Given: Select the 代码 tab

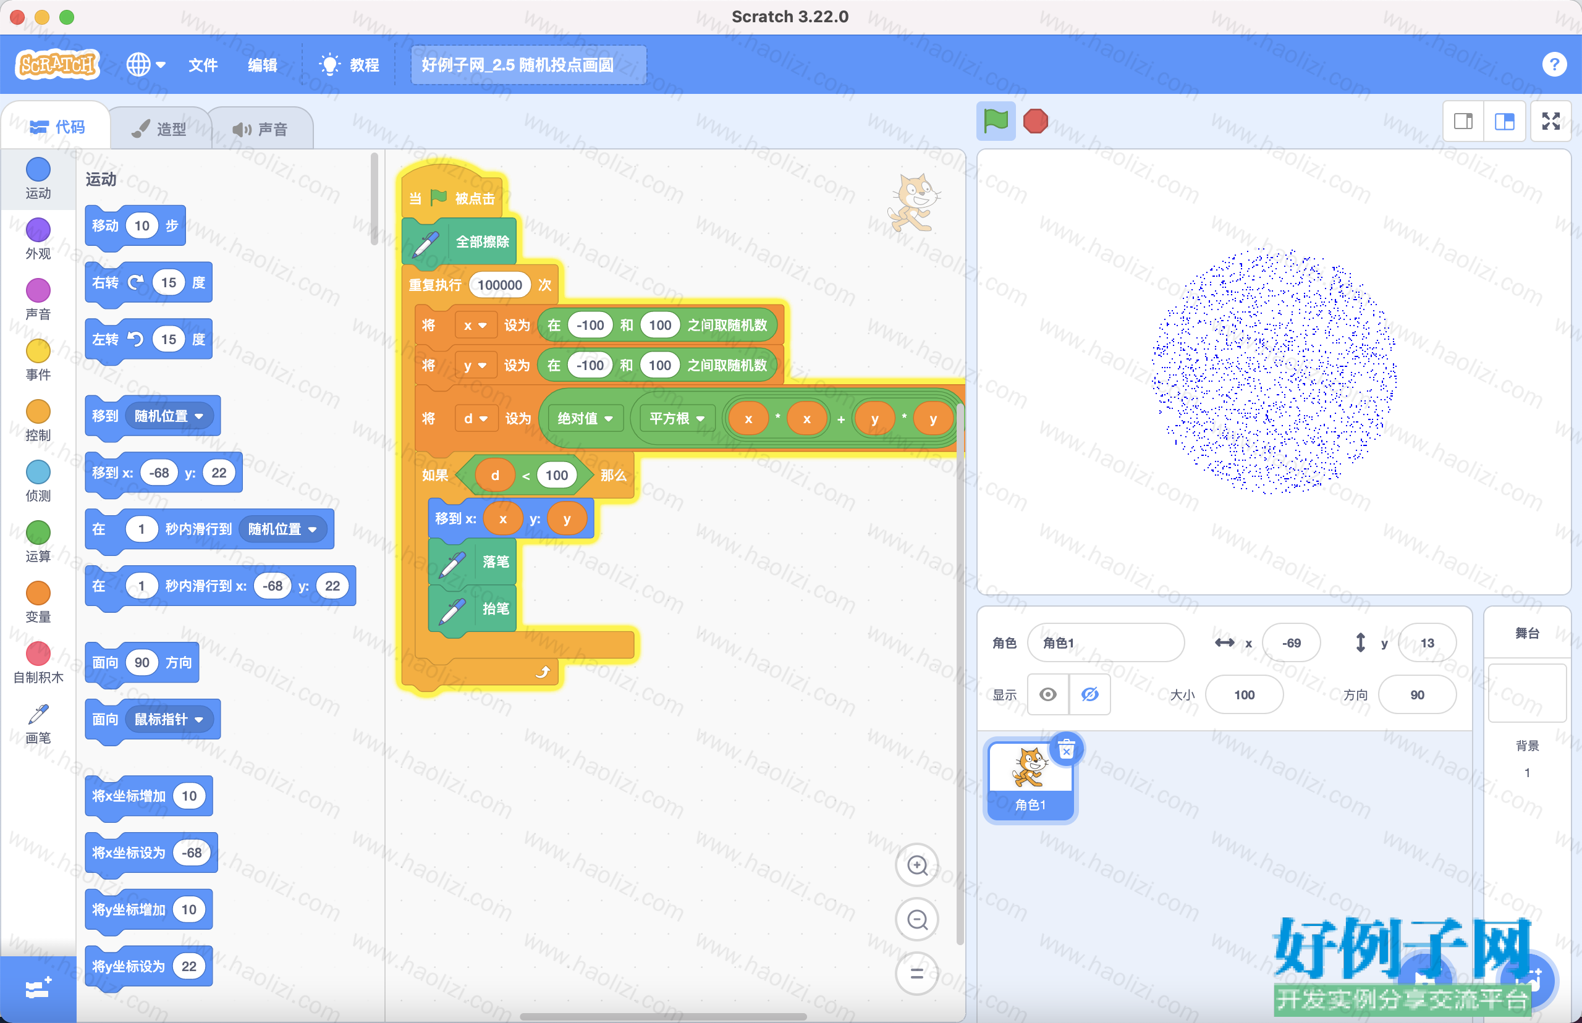Looking at the screenshot, I should coord(57,126).
